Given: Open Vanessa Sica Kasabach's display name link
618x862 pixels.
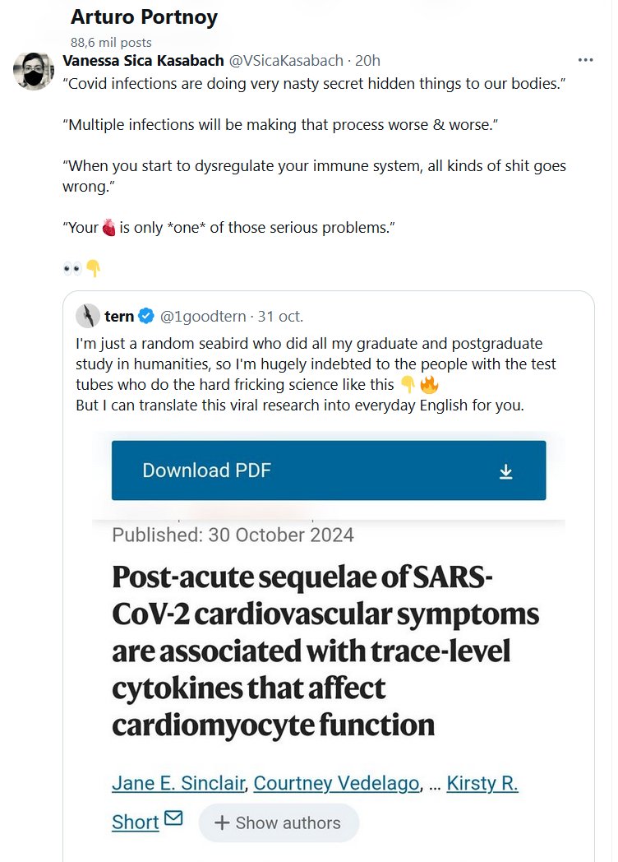Looking at the screenshot, I should [142, 60].
